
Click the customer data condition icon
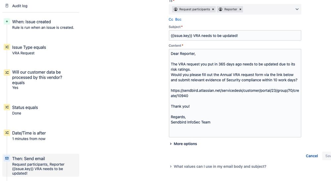pyautogui.click(x=7, y=73)
